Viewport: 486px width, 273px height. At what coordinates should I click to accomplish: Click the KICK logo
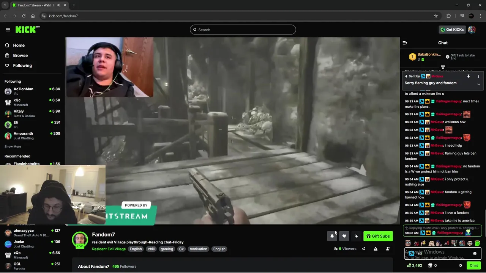(x=28, y=30)
